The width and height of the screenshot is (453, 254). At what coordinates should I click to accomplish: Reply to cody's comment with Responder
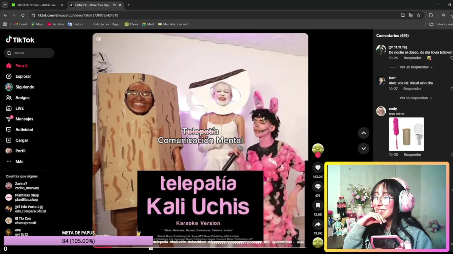(412, 155)
